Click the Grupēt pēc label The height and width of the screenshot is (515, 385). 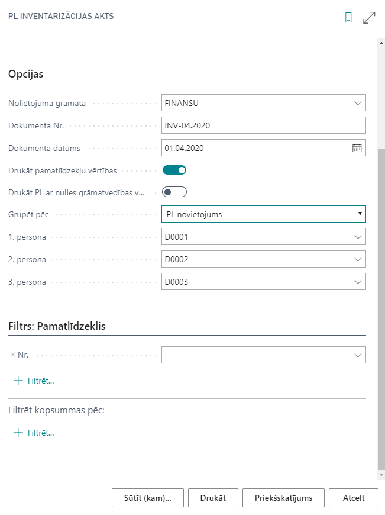tap(28, 215)
